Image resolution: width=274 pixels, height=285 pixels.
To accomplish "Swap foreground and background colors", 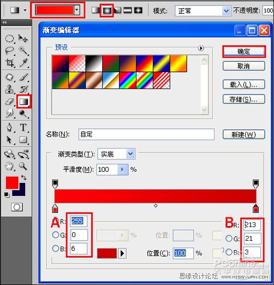I will tap(23, 177).
